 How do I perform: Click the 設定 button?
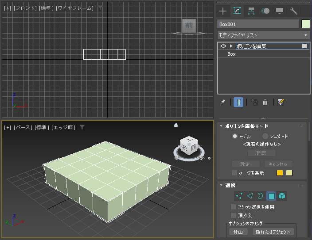(246, 164)
